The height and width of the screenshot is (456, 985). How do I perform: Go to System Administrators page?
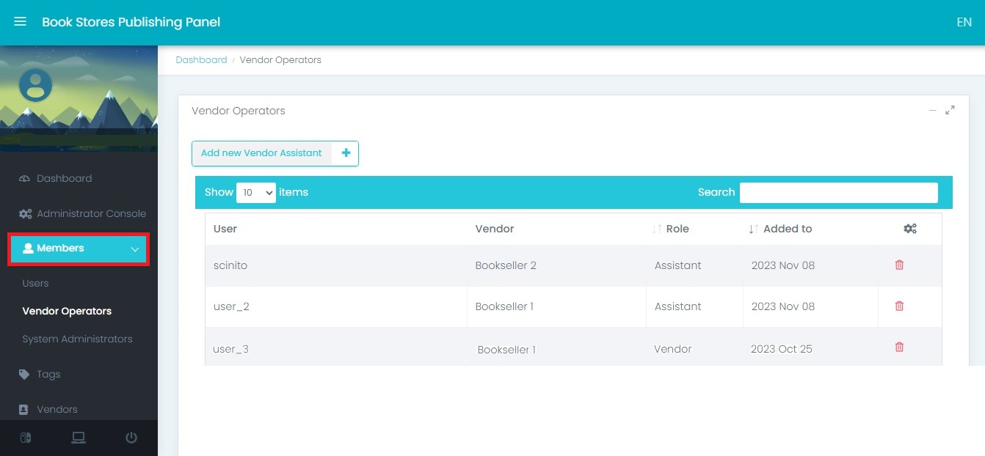[x=77, y=339]
